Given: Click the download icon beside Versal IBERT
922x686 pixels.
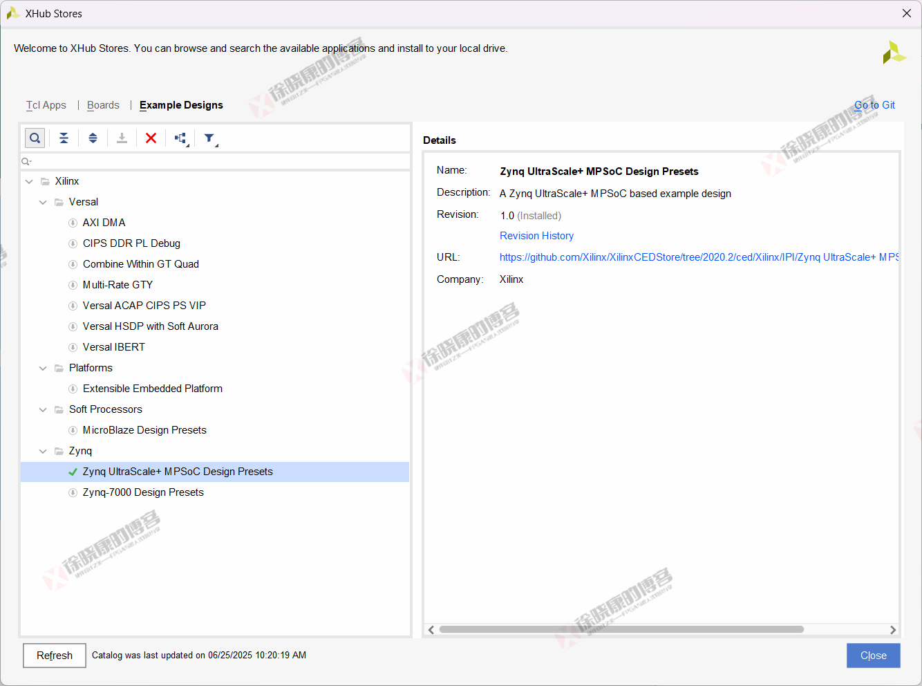Looking at the screenshot, I should click(x=73, y=347).
